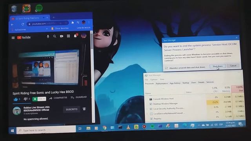
Task: Click the Chrome page vertical scrollbar
Action: click(x=92, y=77)
